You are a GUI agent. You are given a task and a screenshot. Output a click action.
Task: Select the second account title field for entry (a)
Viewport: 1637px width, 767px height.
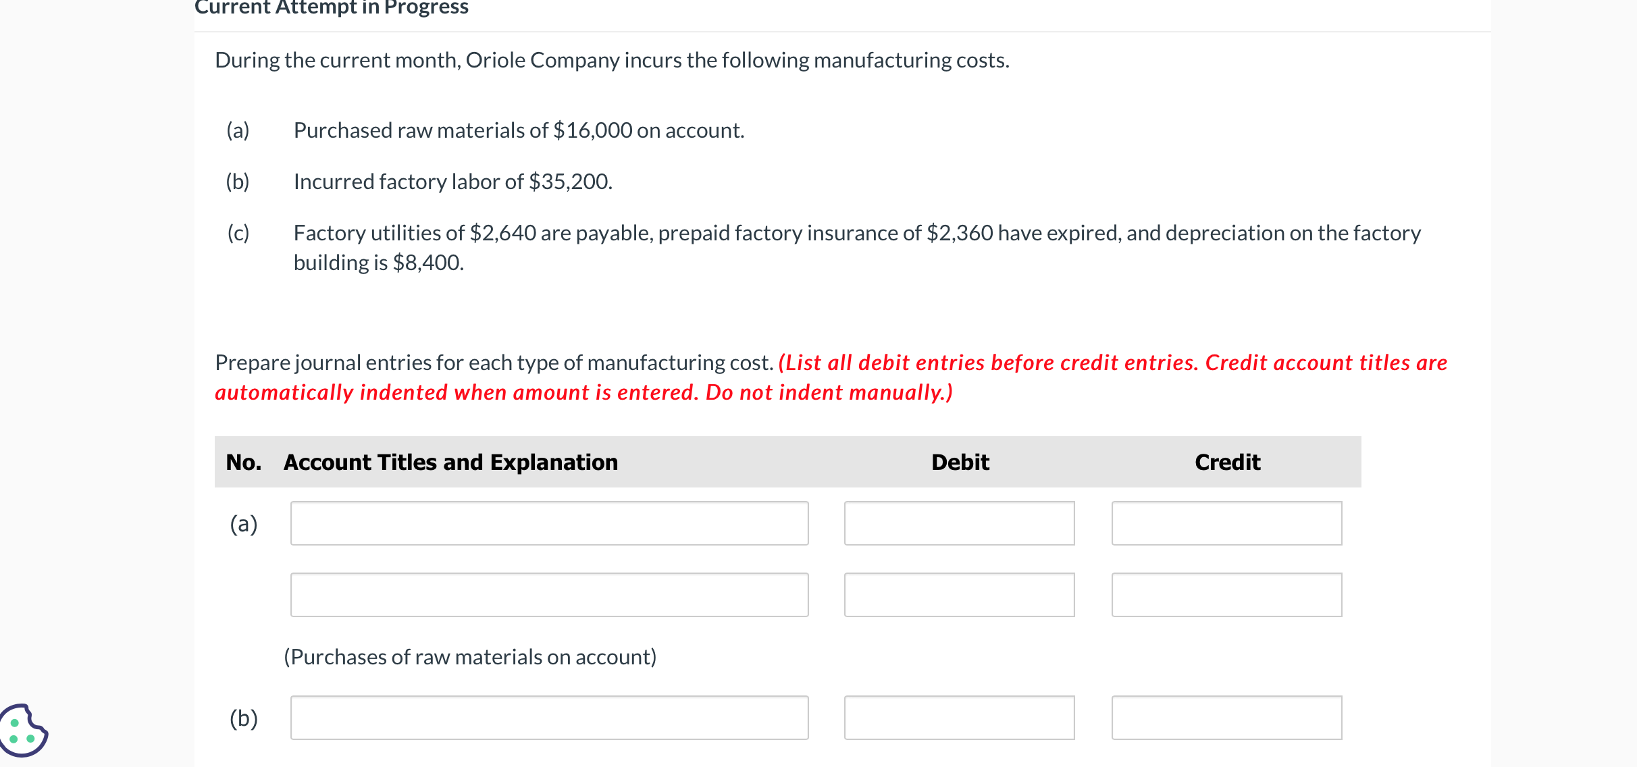549,595
